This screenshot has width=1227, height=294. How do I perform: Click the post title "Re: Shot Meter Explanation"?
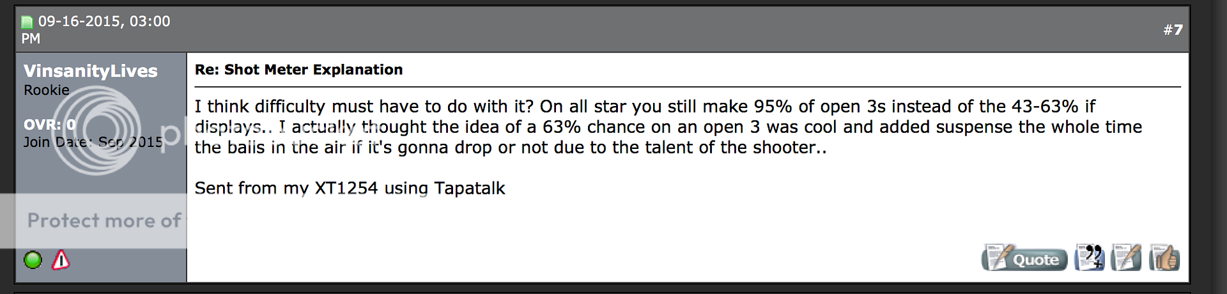pos(298,70)
